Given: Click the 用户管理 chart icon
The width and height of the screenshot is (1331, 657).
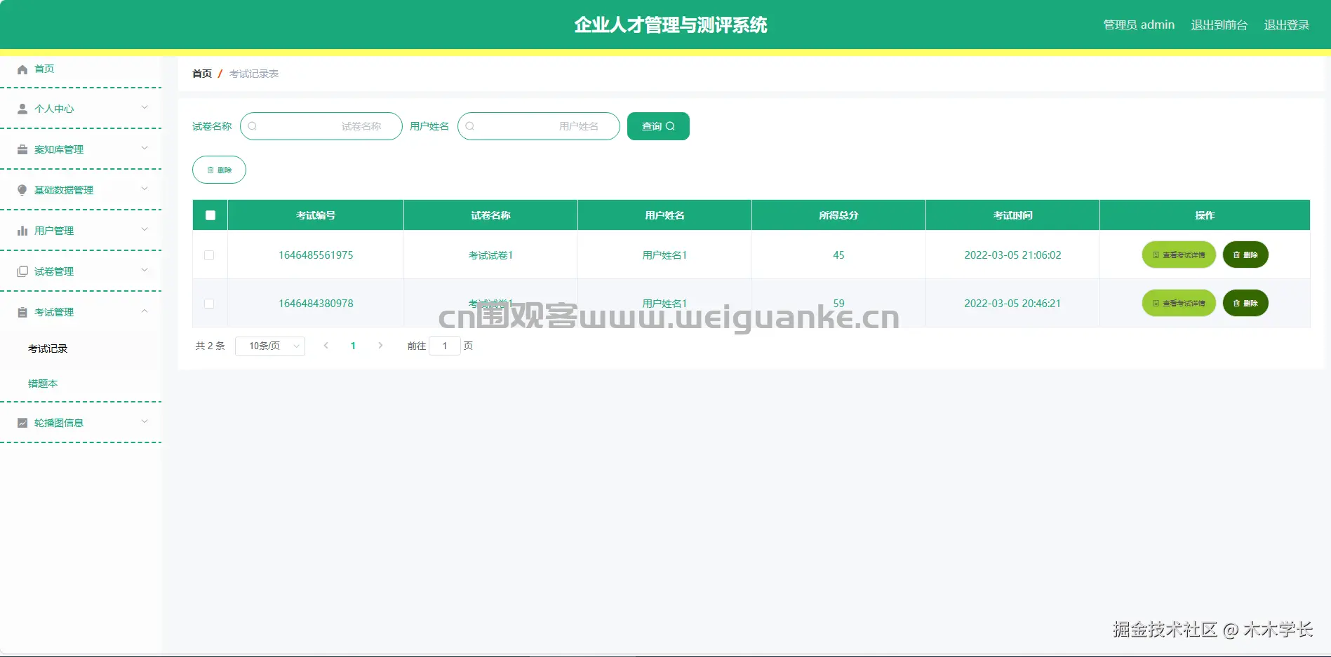Looking at the screenshot, I should click(21, 230).
